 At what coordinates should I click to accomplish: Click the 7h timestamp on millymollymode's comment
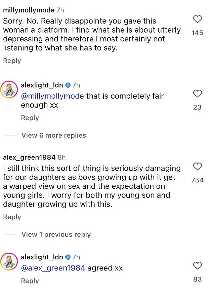(58, 10)
